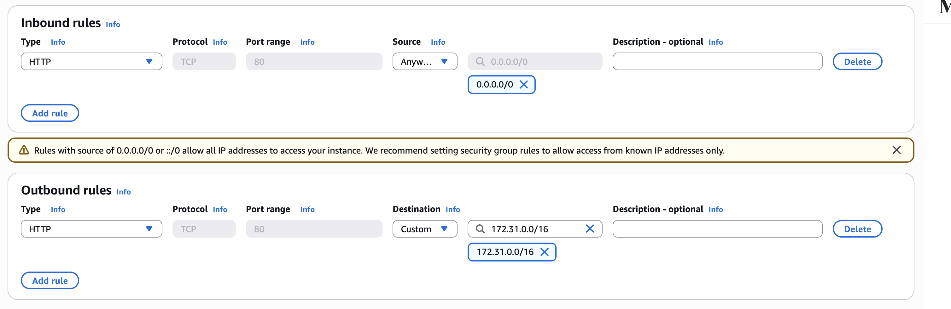This screenshot has width=951, height=309.
Task: Clear the outbound destination search field
Action: pos(590,229)
